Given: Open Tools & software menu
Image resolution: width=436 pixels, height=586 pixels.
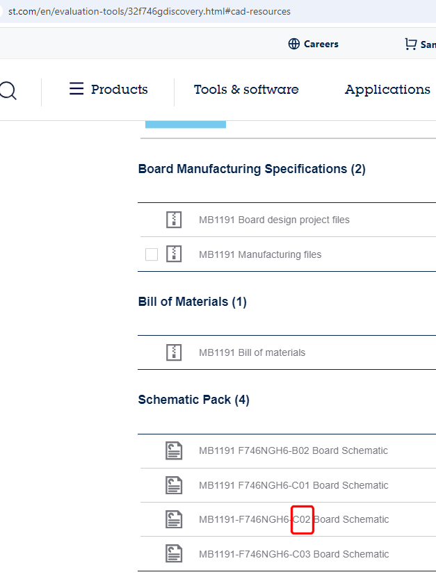Looking at the screenshot, I should [x=246, y=90].
